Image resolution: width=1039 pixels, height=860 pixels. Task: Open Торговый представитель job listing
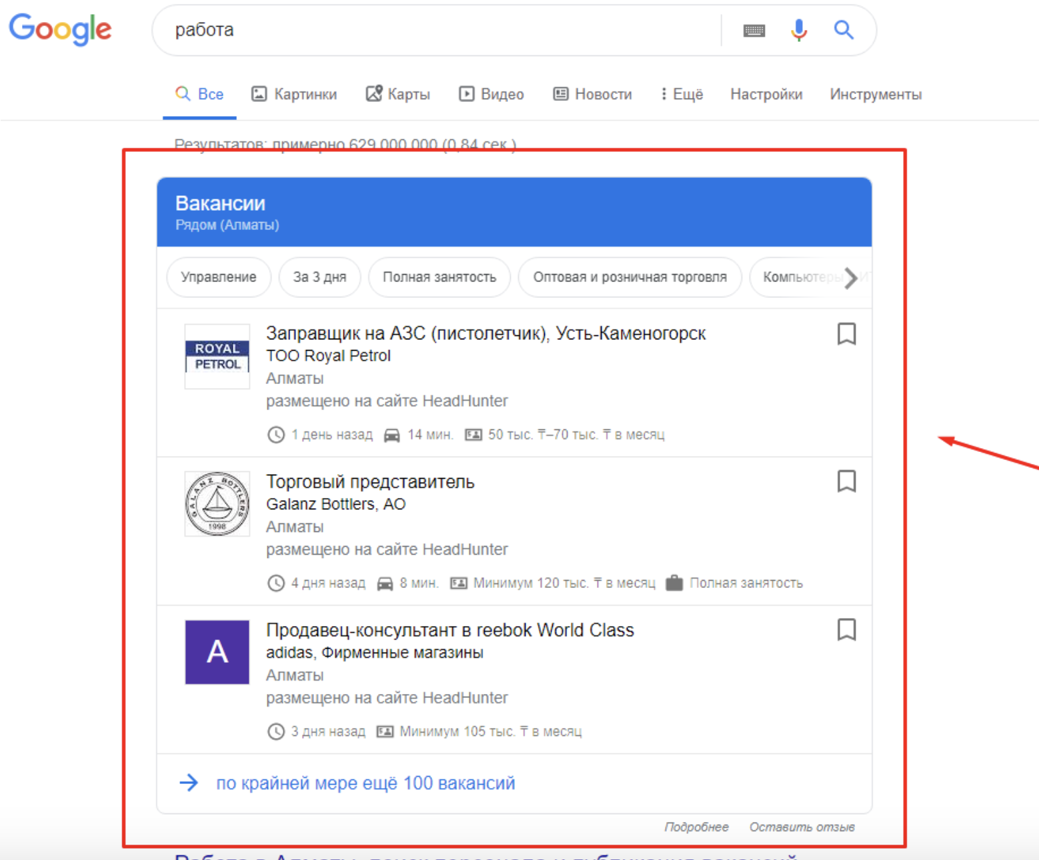click(x=370, y=481)
